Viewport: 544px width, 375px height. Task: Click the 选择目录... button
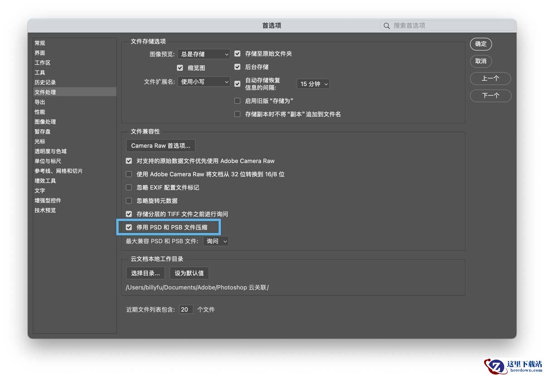tap(146, 273)
